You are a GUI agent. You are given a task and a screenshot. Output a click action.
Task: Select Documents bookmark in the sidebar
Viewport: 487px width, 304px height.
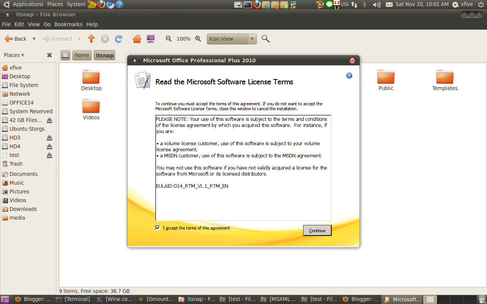[28, 174]
